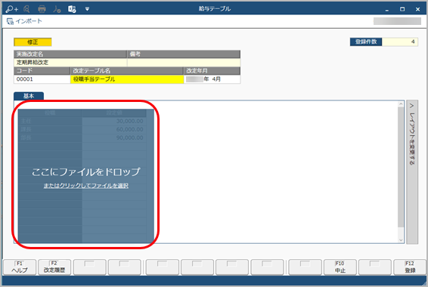Click the Office export icon
Image resolution: width=428 pixels, height=287 pixels.
72,9
